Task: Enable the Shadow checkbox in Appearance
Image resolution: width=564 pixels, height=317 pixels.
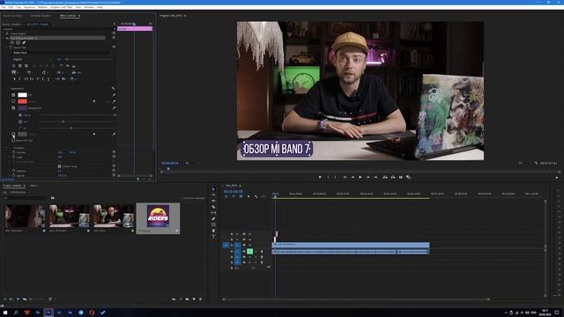Action: [x=13, y=134]
